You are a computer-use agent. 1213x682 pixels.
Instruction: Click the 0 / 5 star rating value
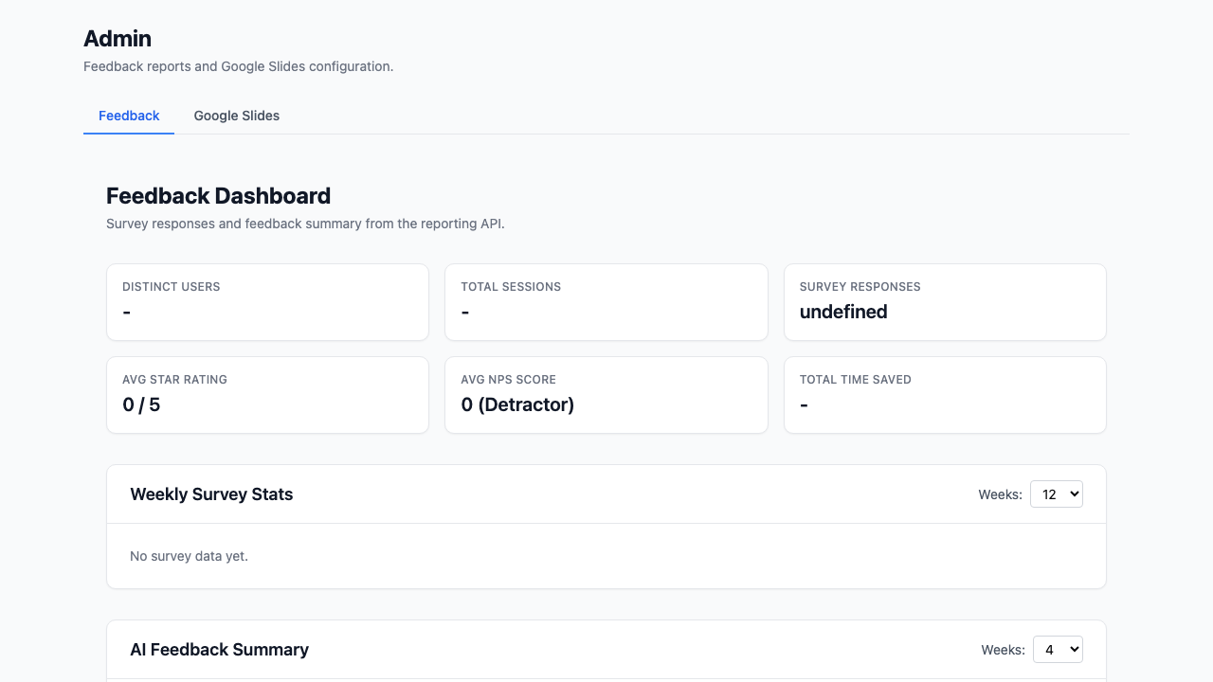click(x=141, y=404)
